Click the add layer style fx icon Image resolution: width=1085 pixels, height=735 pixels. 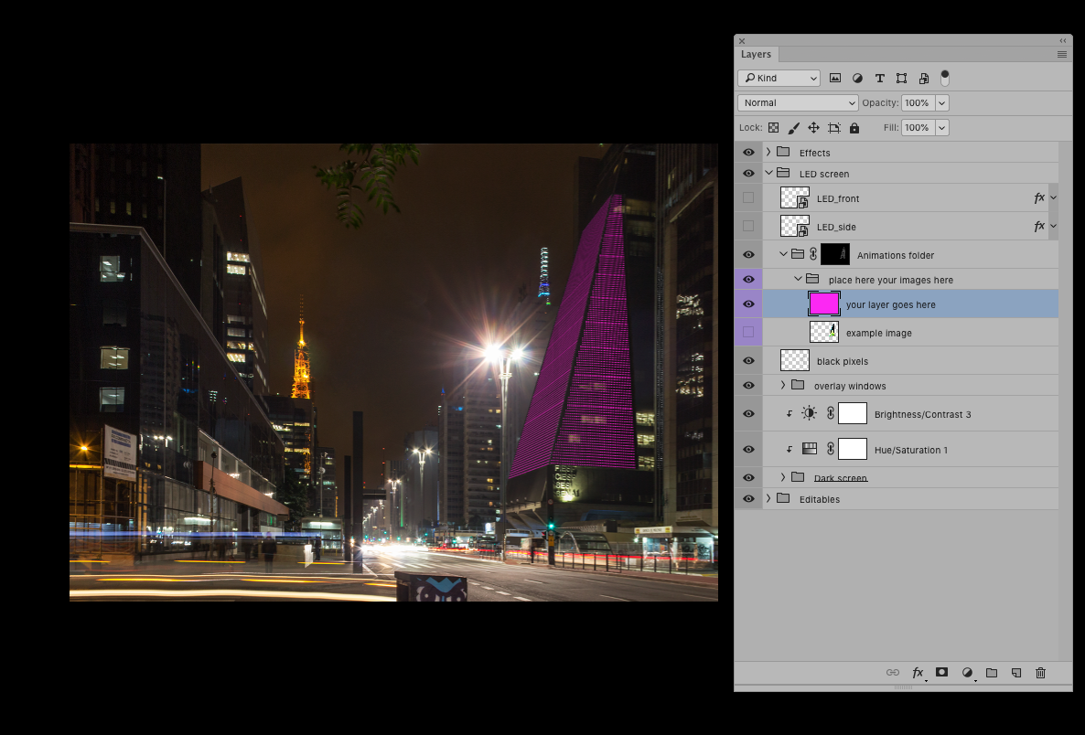point(918,673)
